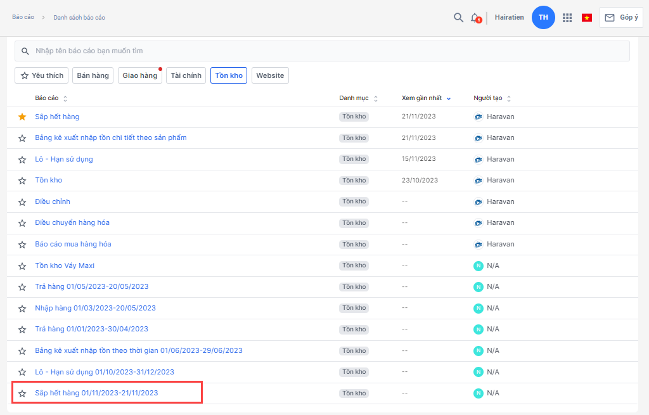Image resolution: width=649 pixels, height=415 pixels.
Task: Click the report name search field
Action: click(x=322, y=51)
